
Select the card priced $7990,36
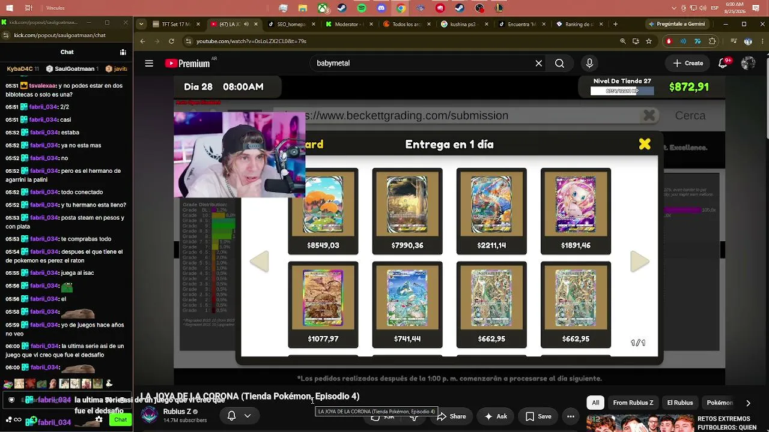click(x=407, y=211)
